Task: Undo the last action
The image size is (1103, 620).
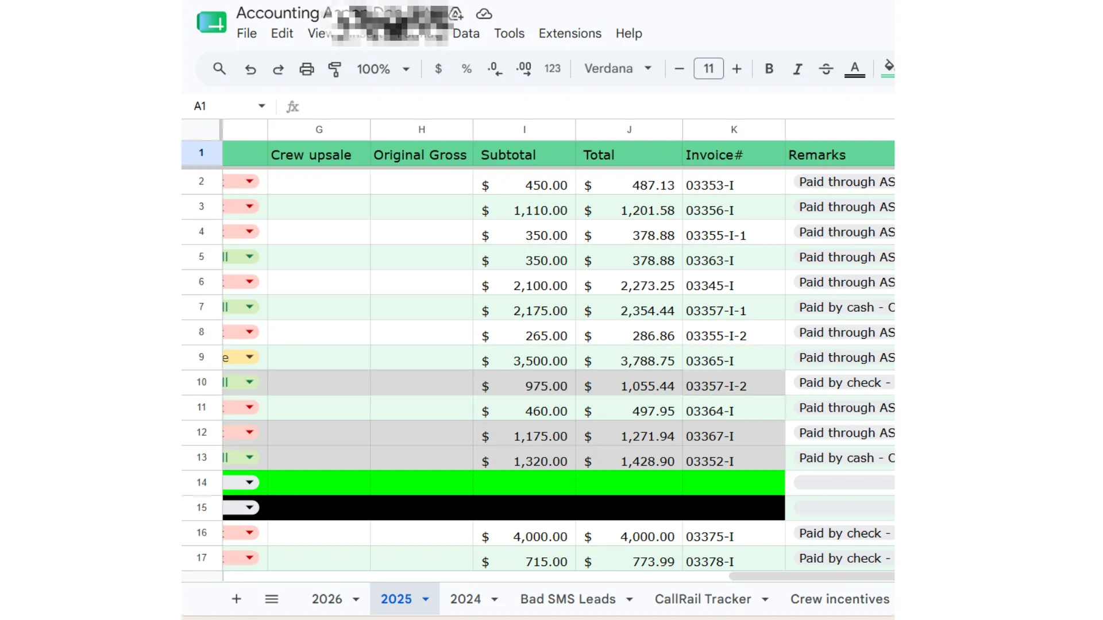Action: click(x=250, y=69)
